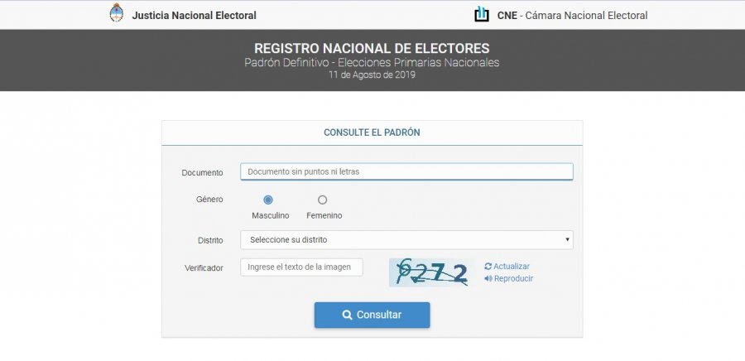Click the magnifier icon on Consultar button
745x361 pixels.
(348, 315)
